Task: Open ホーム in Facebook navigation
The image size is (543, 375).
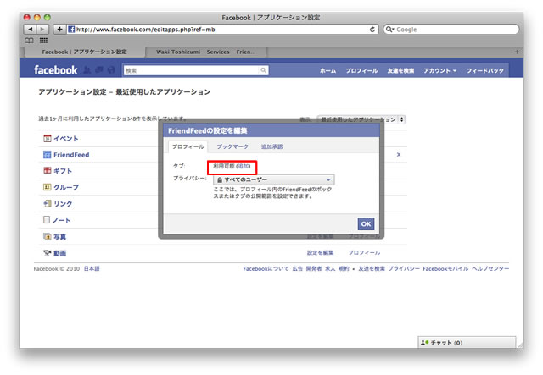Action: point(327,70)
